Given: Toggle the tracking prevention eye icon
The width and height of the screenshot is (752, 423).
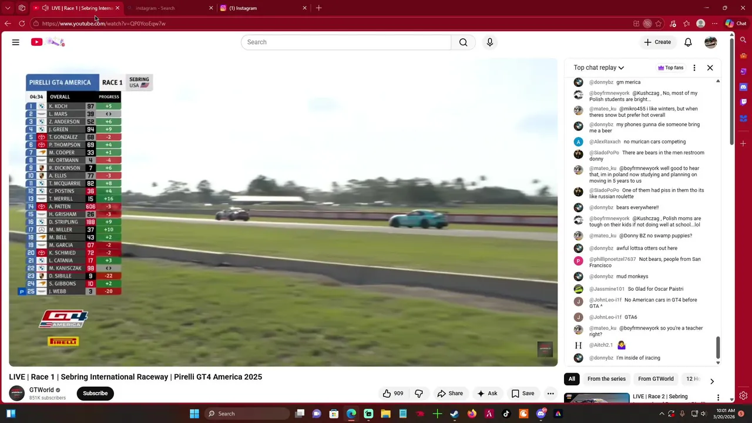Looking at the screenshot, I should click(647, 23).
